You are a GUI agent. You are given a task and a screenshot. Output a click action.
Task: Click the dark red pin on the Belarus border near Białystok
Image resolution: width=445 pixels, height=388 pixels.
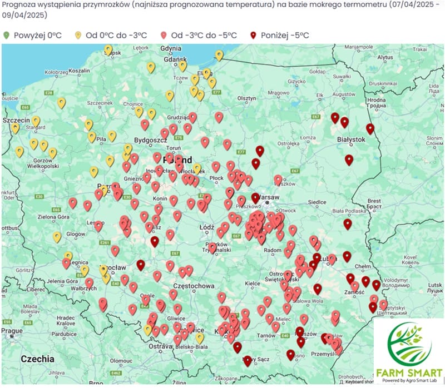370,129
